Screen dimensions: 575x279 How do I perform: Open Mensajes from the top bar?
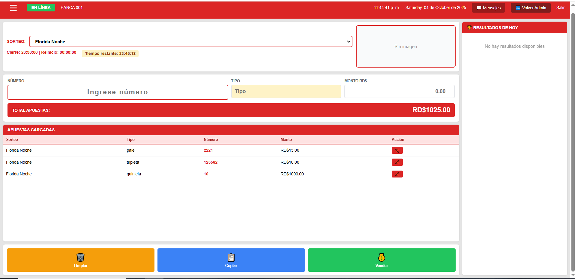pos(488,8)
